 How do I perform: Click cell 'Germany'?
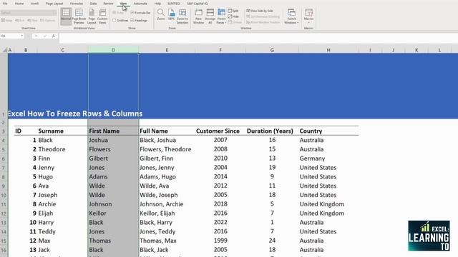point(328,158)
